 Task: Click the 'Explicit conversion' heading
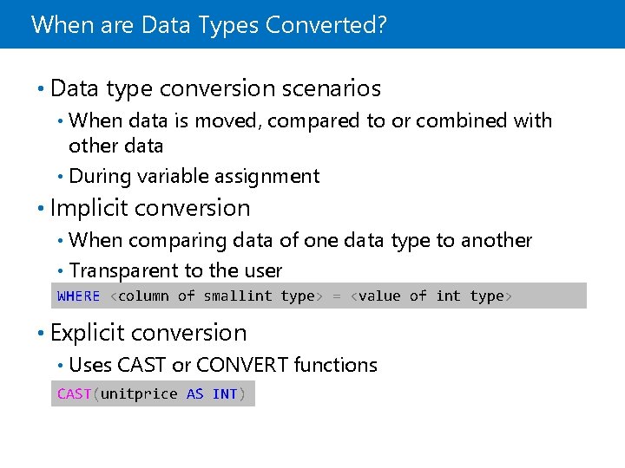(x=148, y=333)
